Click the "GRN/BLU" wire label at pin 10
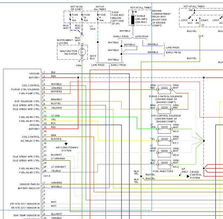 tap(56, 218)
